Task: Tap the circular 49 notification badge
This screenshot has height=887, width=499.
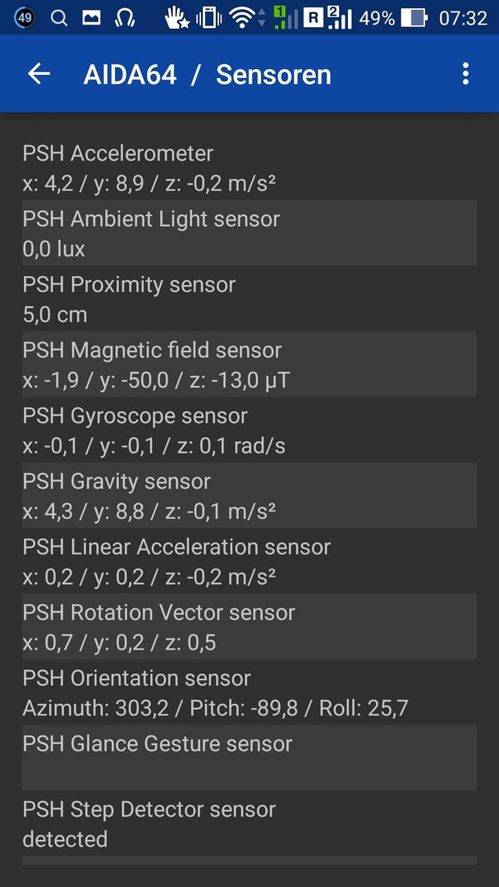Action: point(25,18)
